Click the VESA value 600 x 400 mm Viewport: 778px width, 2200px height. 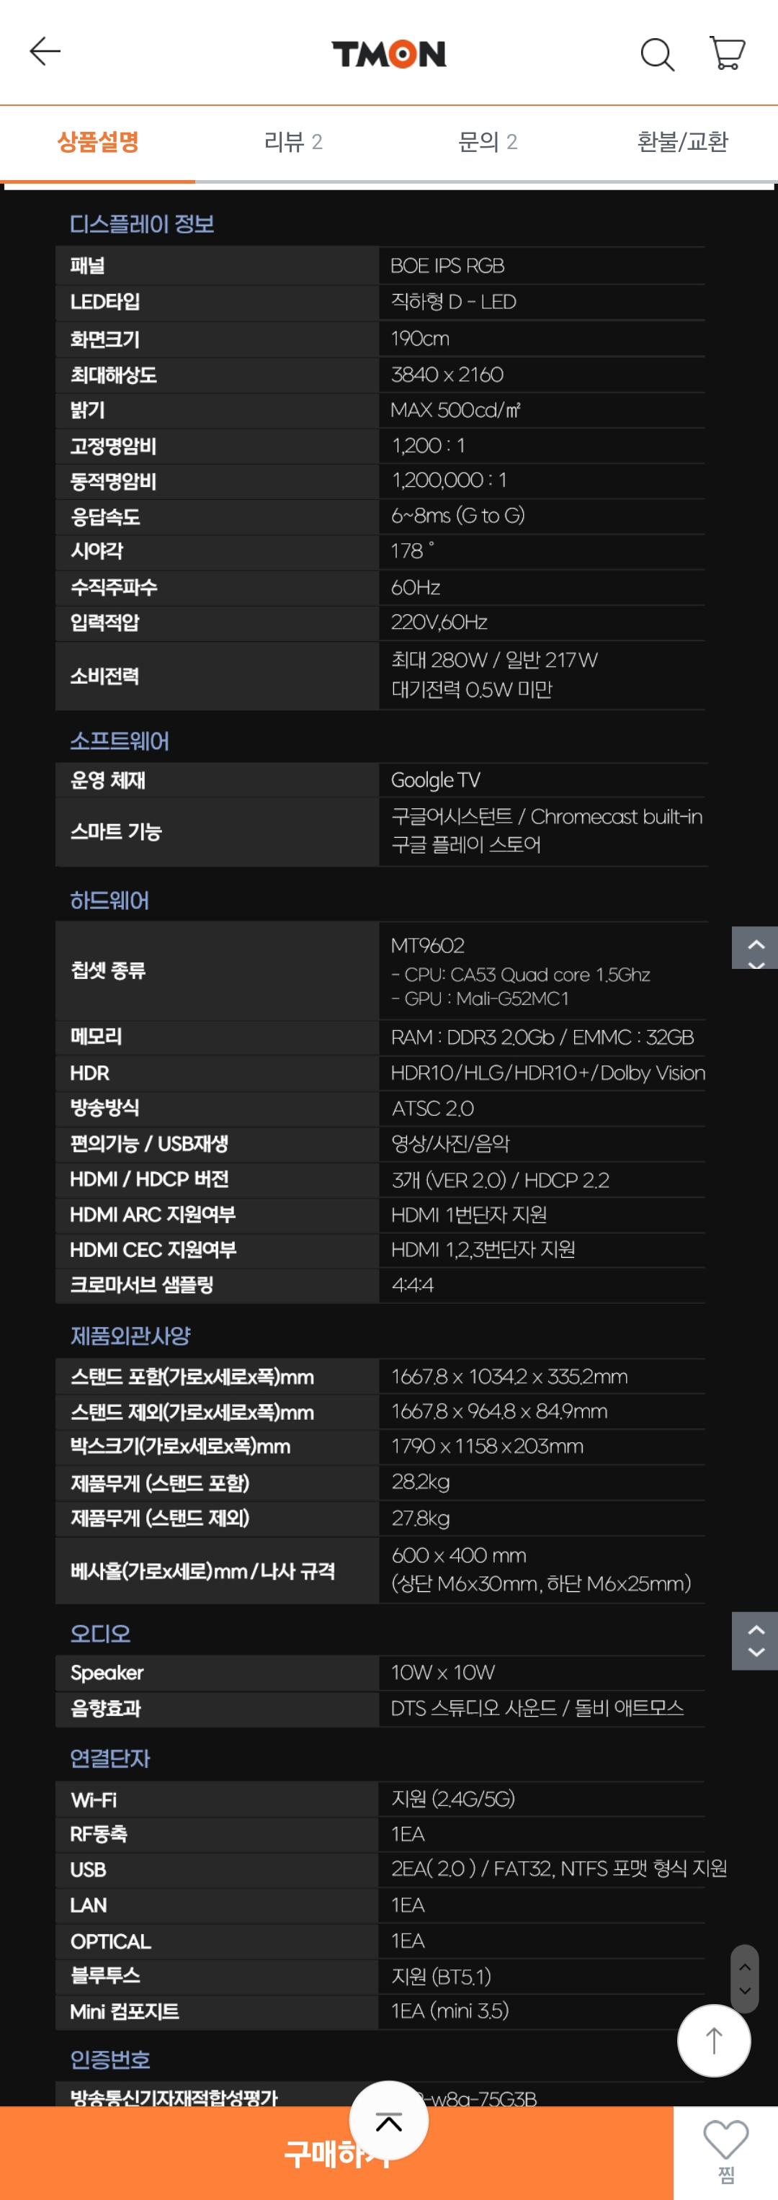point(457,1555)
